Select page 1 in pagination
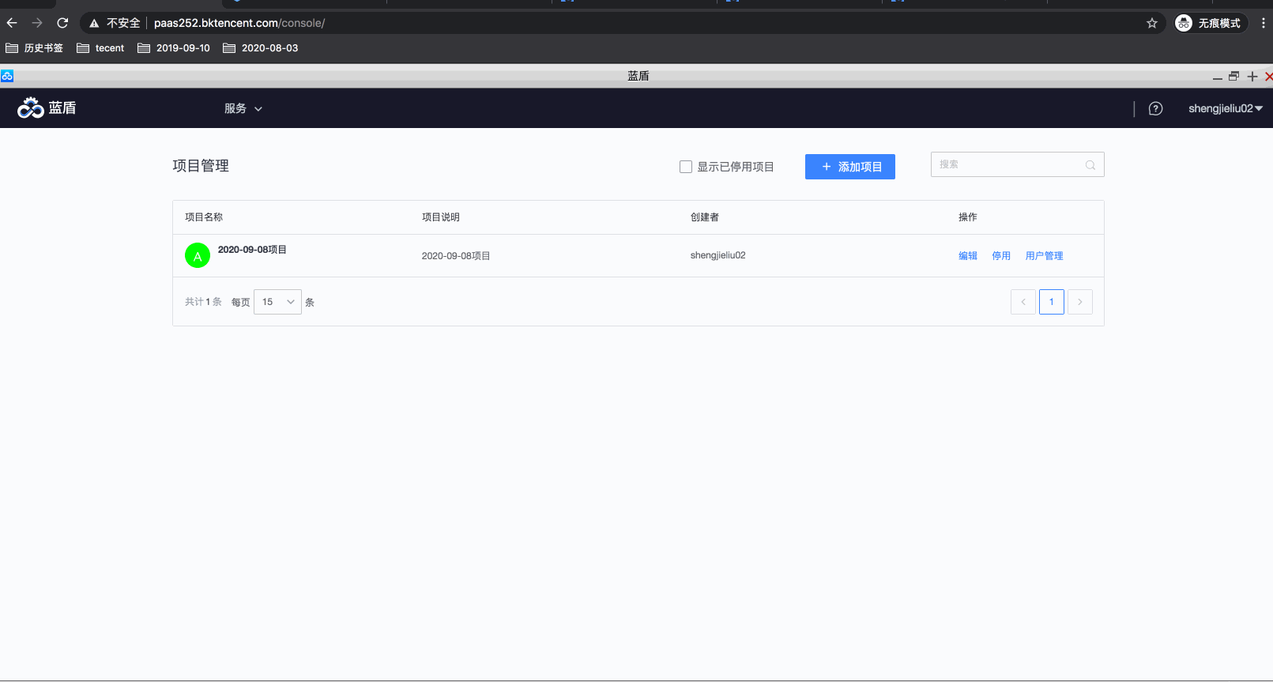This screenshot has height=682, width=1273. pyautogui.click(x=1052, y=302)
